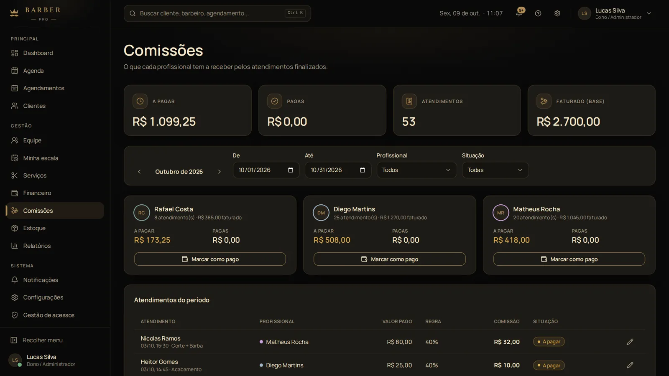669x376 pixels.
Task: Click the De date input 10/01/2026
Action: pos(266,170)
